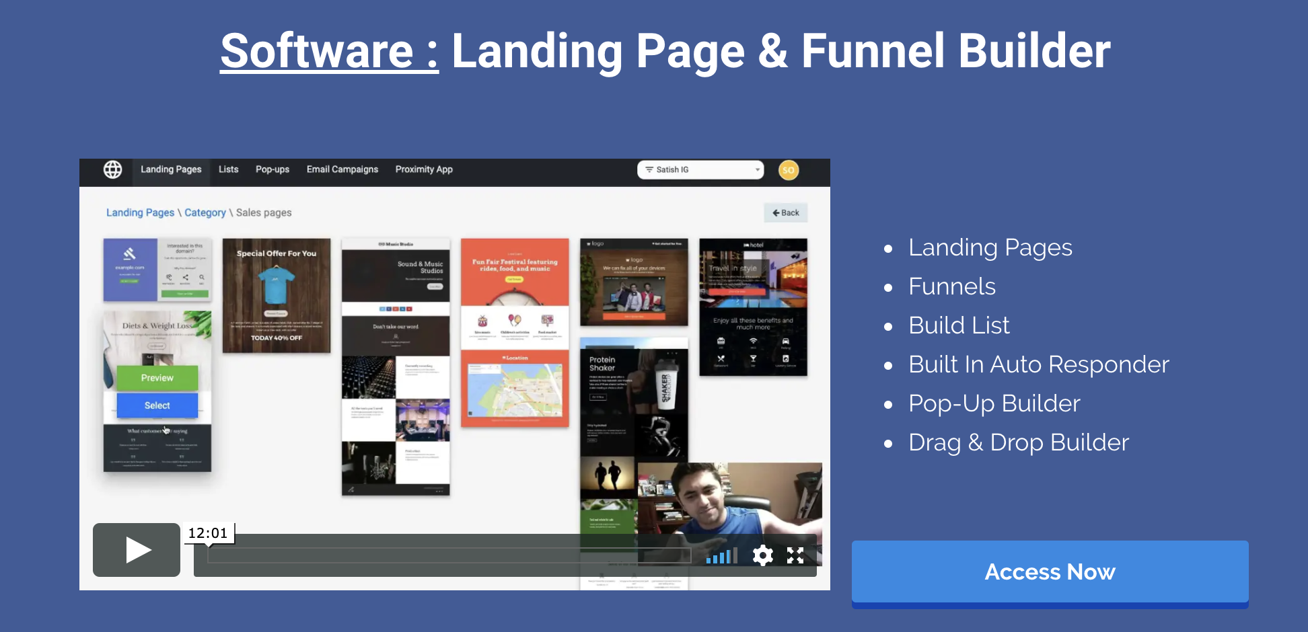The height and width of the screenshot is (632, 1308).
Task: Open video settings gear
Action: (x=762, y=555)
